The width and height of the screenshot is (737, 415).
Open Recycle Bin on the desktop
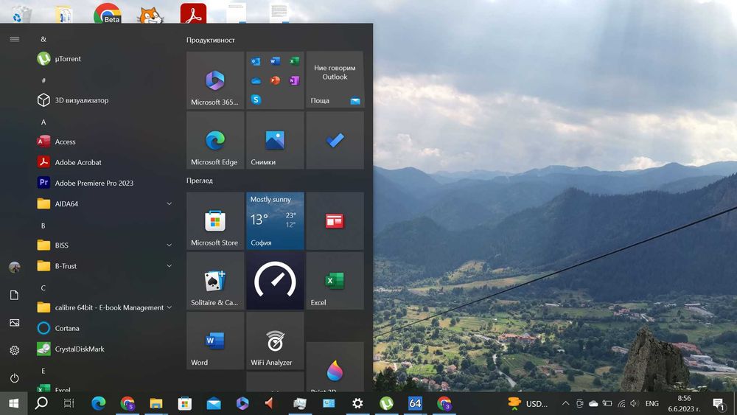click(x=21, y=13)
